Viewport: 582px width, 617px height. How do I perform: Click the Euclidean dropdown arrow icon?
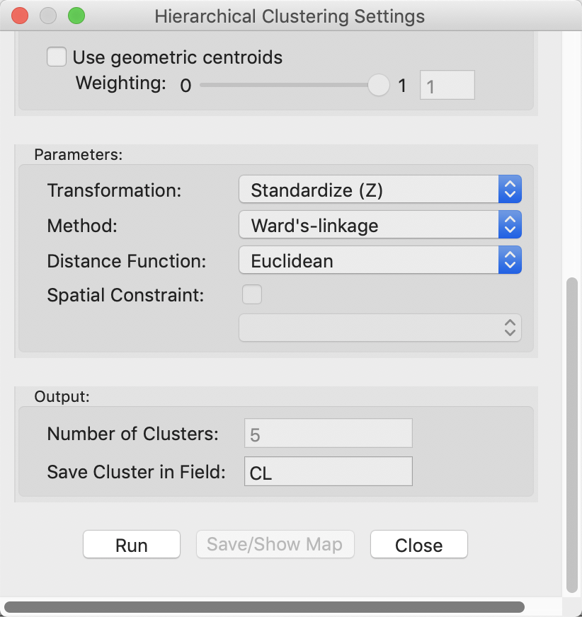point(510,260)
